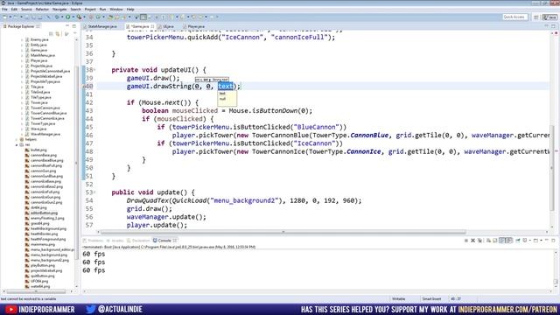
Task: Click the Package Explorer horizontal scrollbar
Action: pyautogui.click(x=36, y=291)
